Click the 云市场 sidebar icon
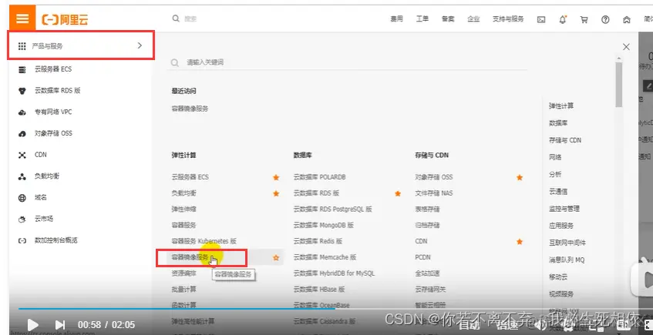 pos(22,219)
